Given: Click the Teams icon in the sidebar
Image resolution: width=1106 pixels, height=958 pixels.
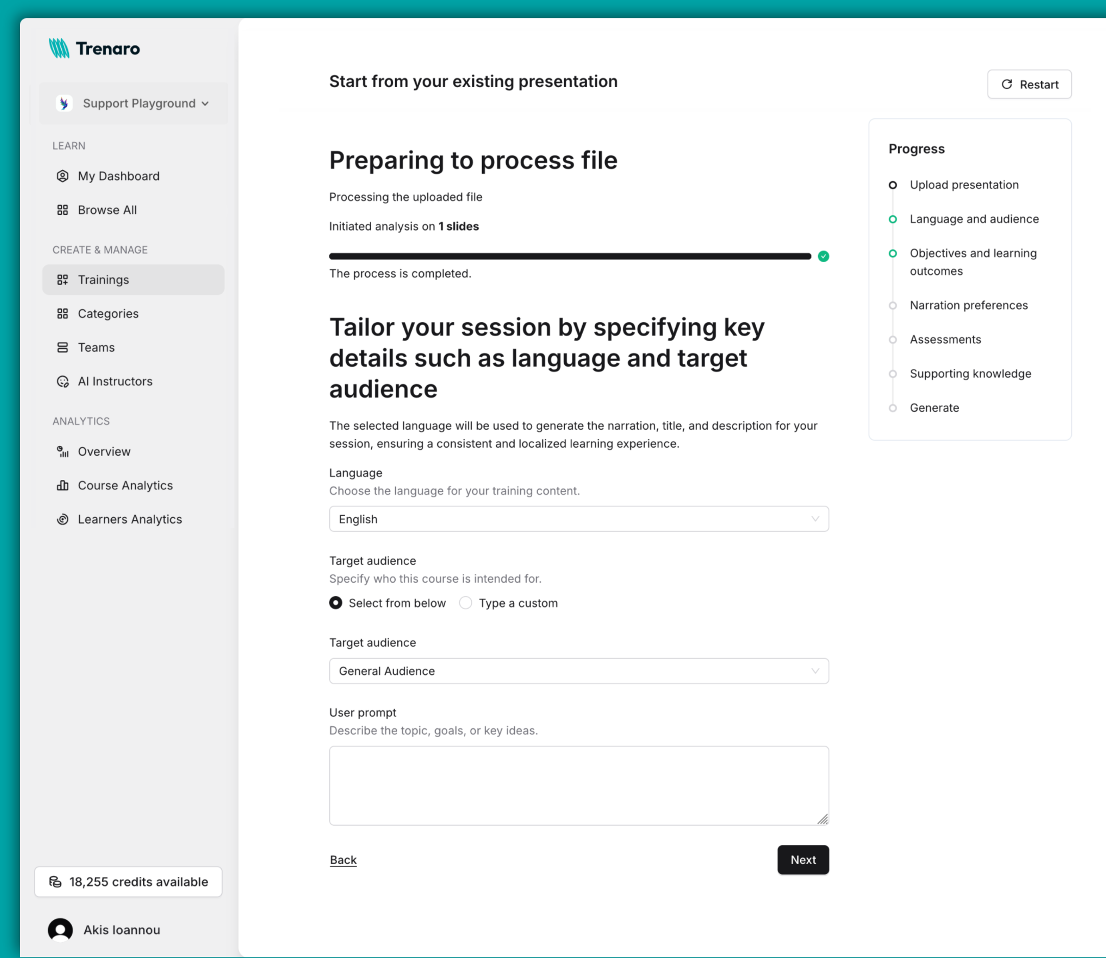Looking at the screenshot, I should pos(63,347).
